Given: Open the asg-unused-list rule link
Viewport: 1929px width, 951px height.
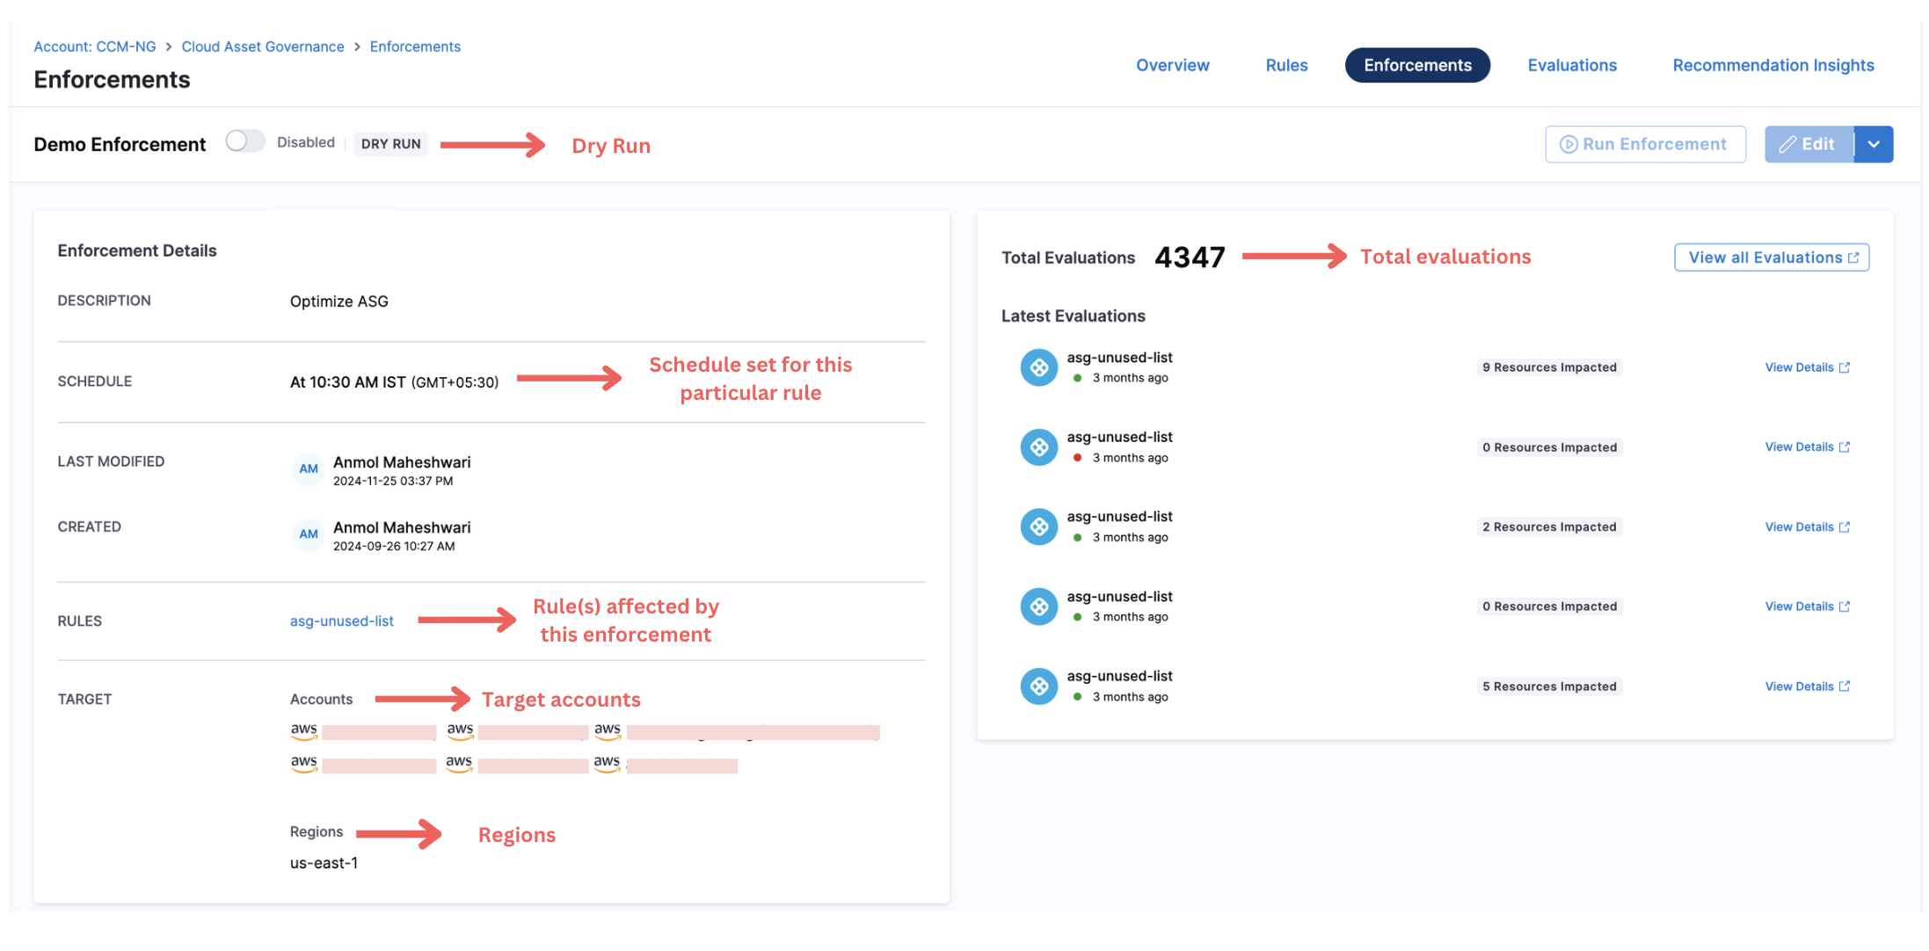Looking at the screenshot, I should (x=341, y=621).
